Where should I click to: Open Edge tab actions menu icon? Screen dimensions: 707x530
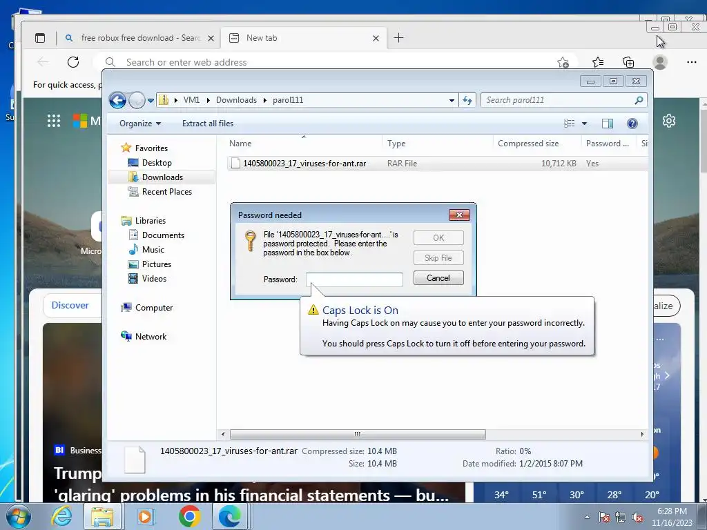(x=40, y=38)
